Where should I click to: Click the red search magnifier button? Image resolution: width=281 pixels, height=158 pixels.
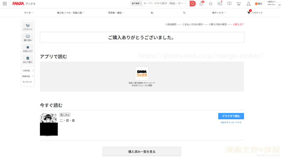click(192, 4)
